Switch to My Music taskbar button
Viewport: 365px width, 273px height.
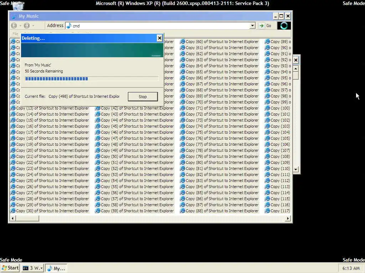[x=56, y=268]
